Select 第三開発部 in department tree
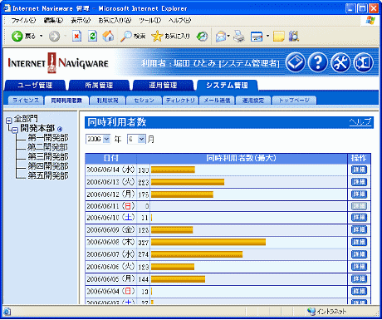 pyautogui.click(x=48, y=156)
